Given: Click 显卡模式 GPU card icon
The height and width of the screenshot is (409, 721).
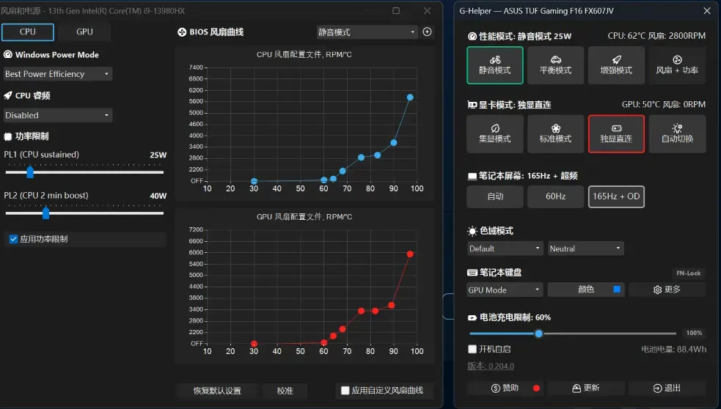Looking at the screenshot, I should (x=472, y=105).
